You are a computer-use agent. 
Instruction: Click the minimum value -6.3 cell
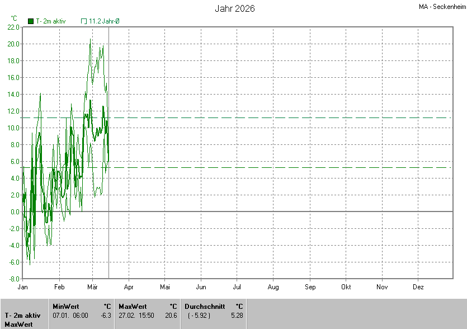(x=106, y=316)
